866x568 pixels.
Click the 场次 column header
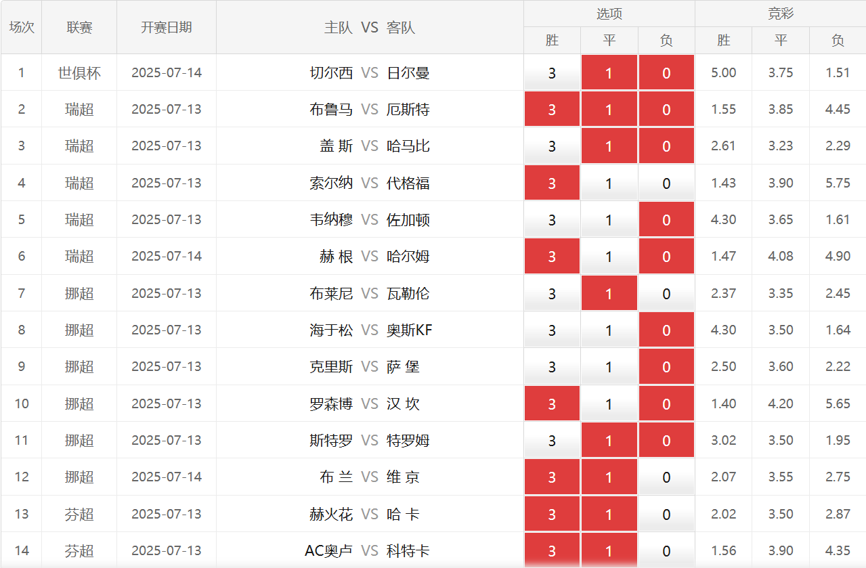pyautogui.click(x=22, y=27)
